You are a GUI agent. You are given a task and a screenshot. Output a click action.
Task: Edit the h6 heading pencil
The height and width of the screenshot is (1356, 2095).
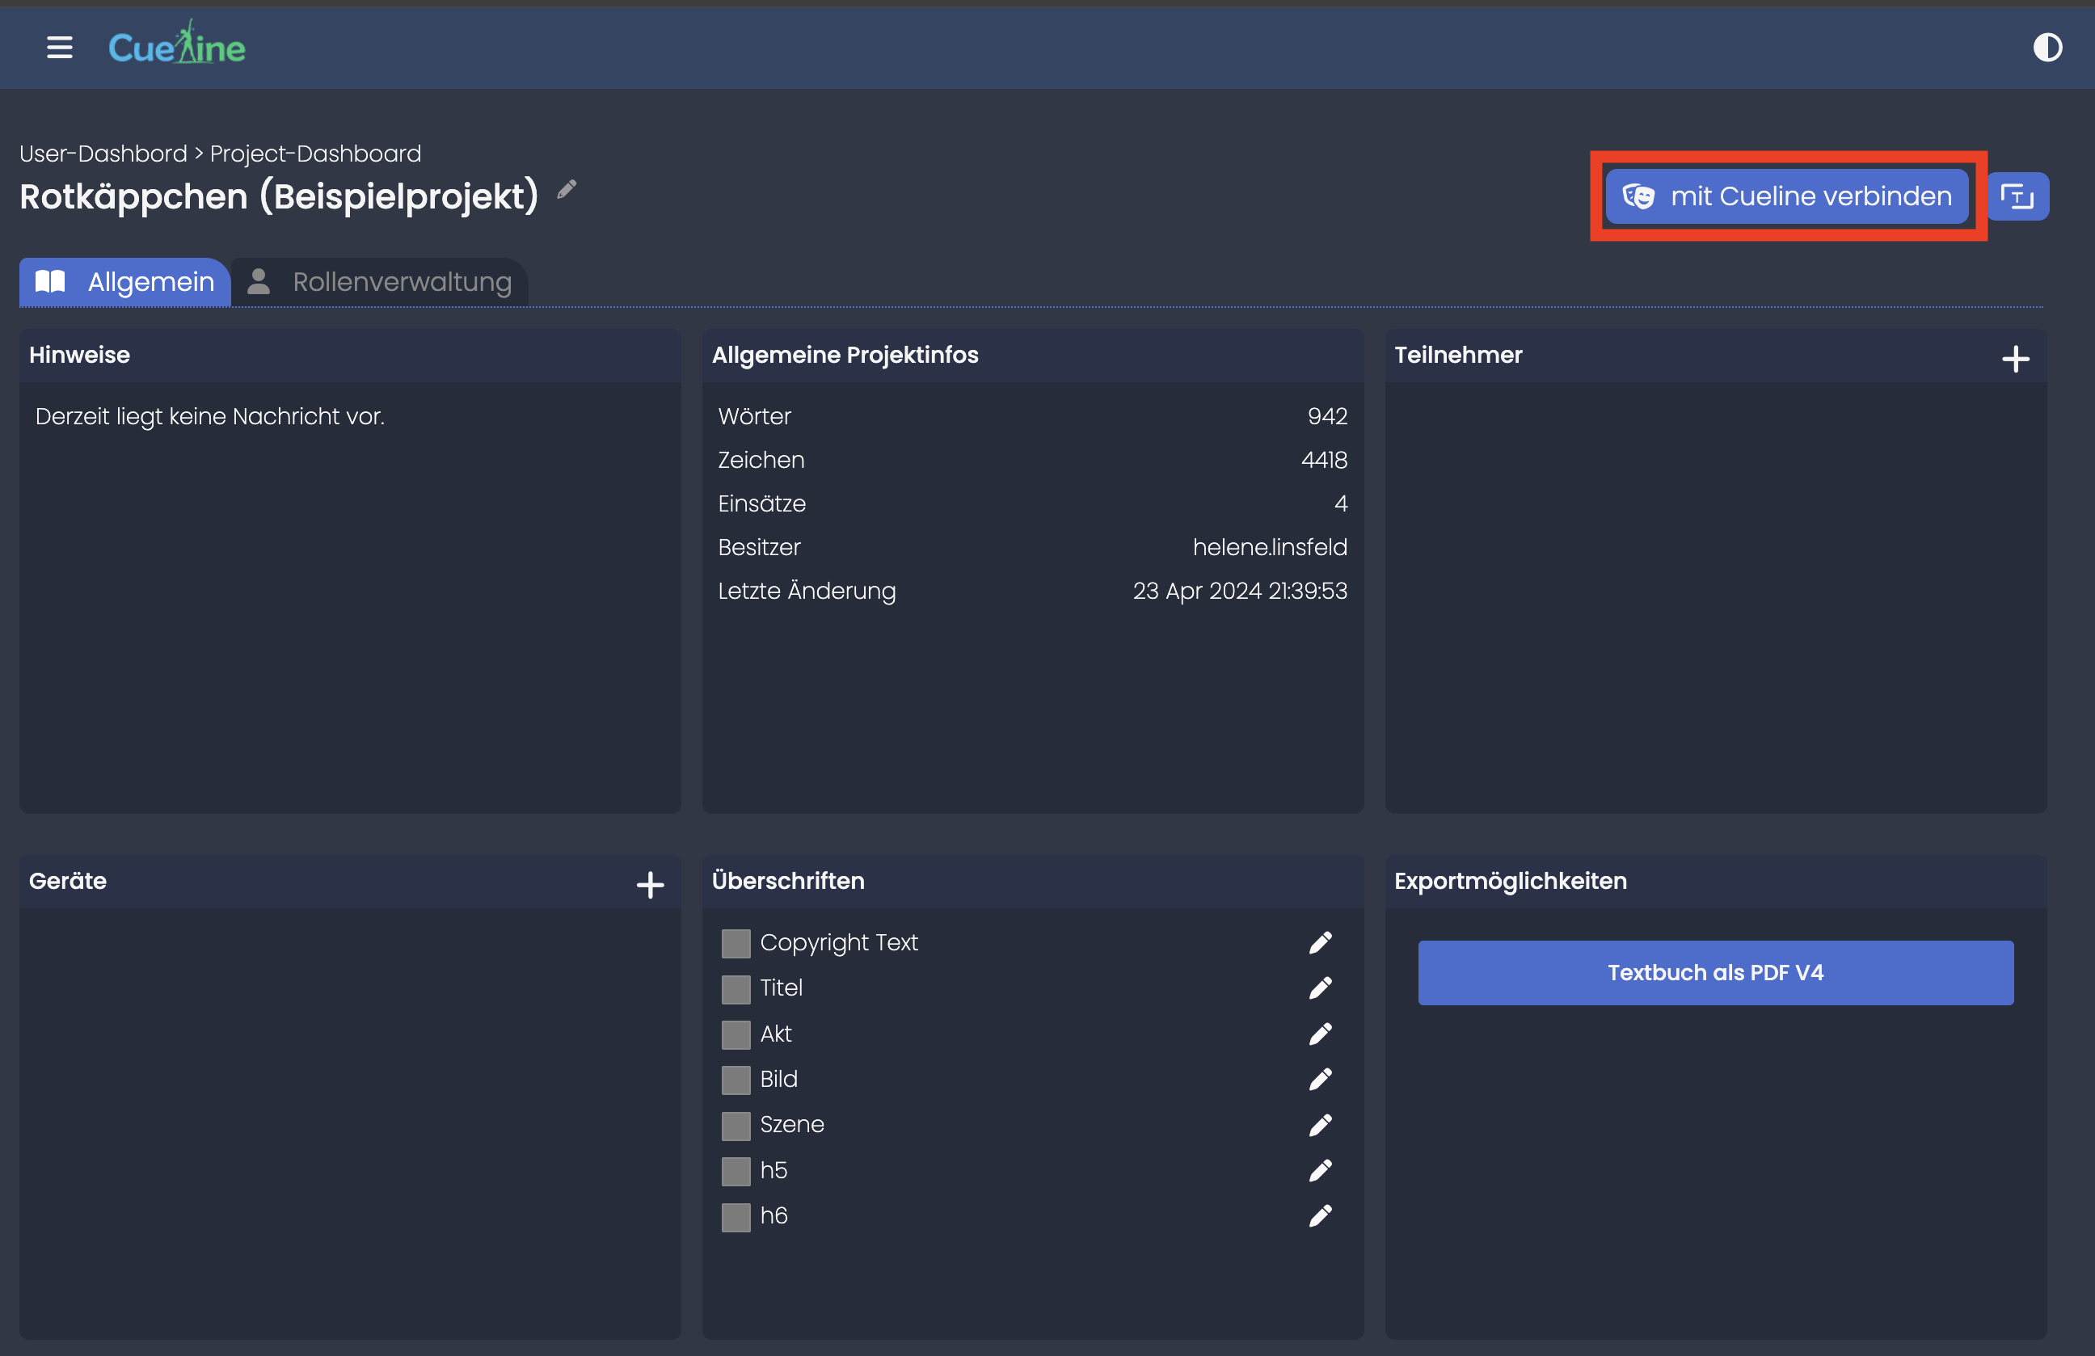[1320, 1216]
